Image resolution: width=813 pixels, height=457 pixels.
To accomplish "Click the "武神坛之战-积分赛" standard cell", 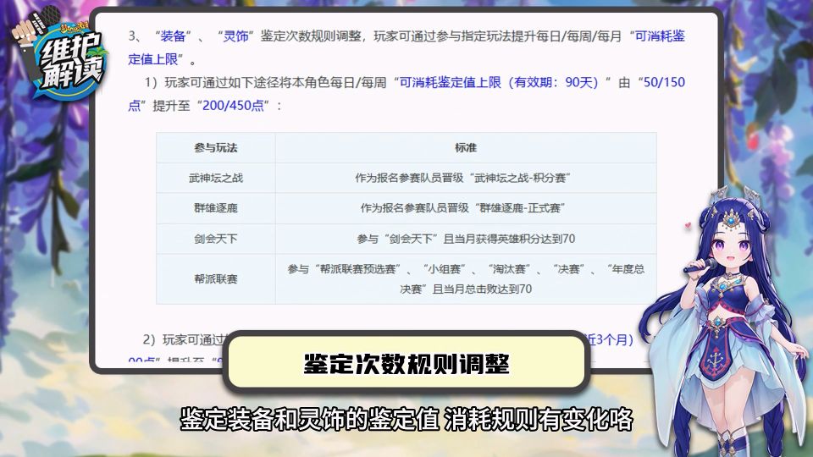I will tap(466, 178).
